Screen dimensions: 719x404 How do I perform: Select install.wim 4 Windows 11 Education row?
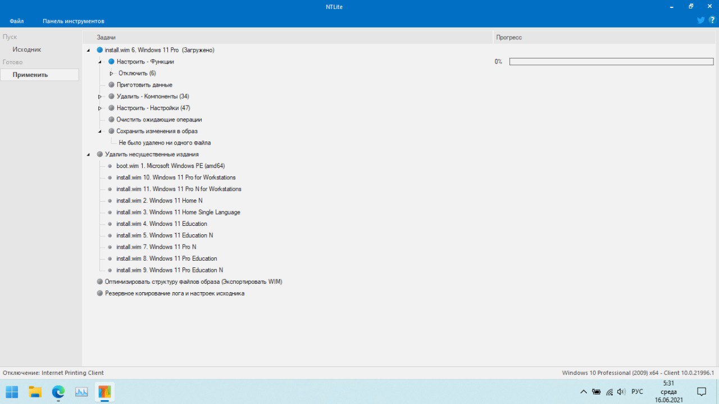(161, 224)
